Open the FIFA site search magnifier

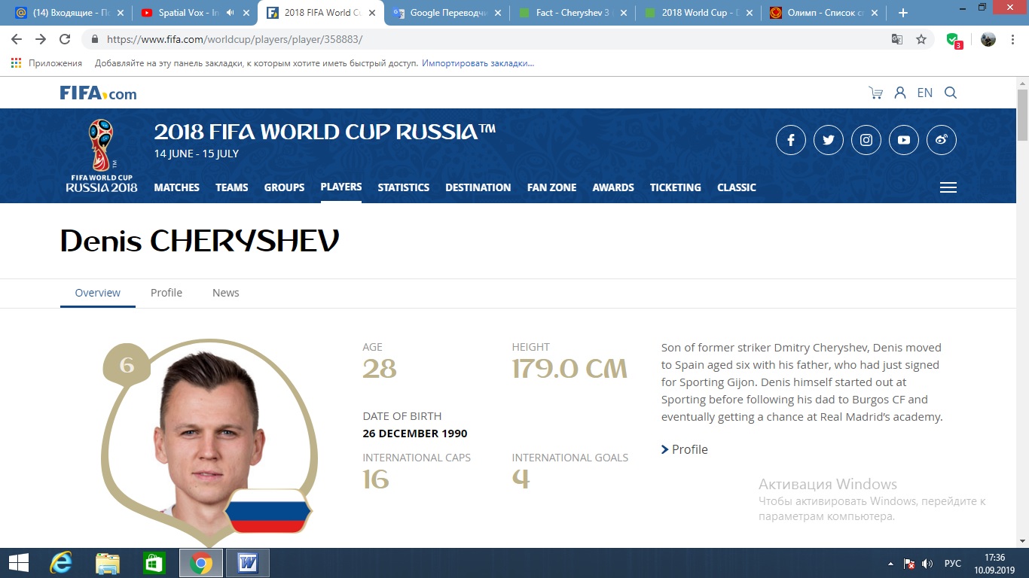point(951,93)
